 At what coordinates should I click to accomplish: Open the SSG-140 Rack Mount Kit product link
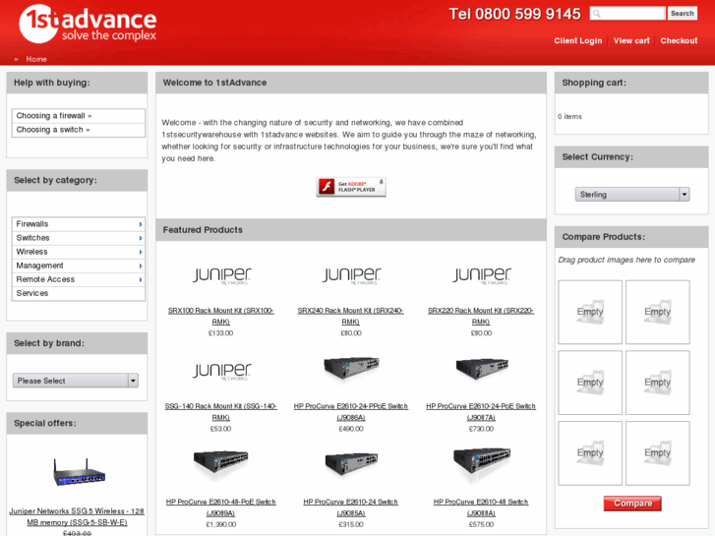pos(220,411)
